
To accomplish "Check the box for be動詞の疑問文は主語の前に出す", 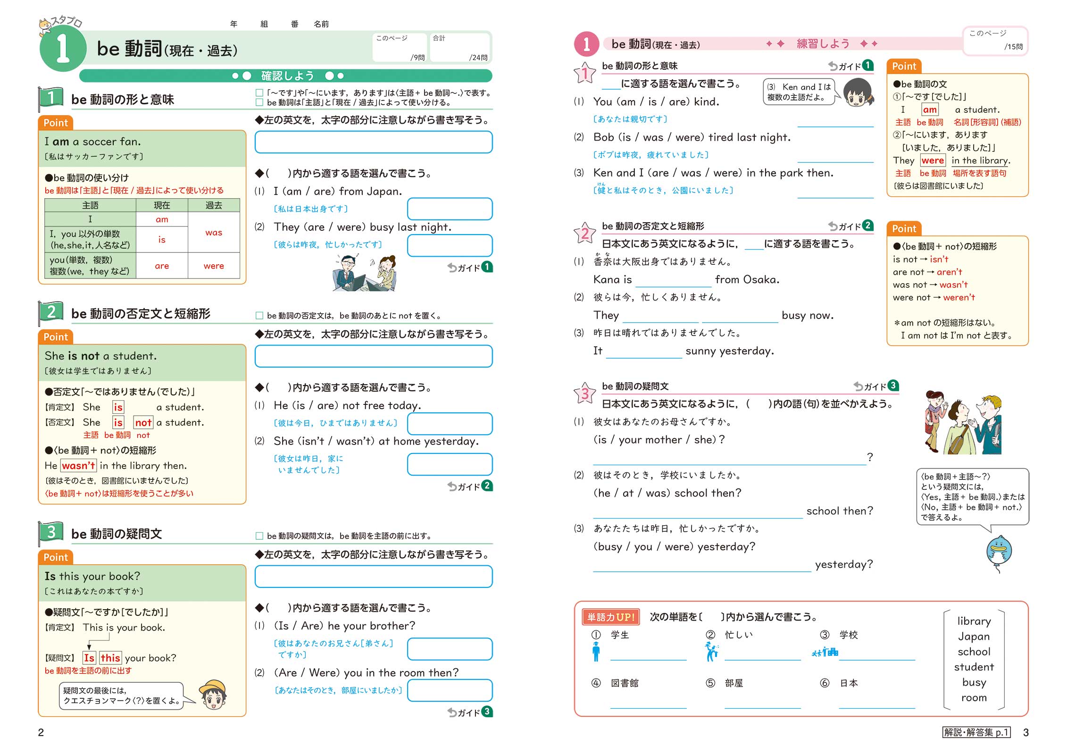I will click(x=259, y=536).
